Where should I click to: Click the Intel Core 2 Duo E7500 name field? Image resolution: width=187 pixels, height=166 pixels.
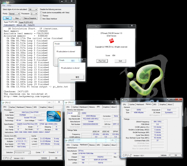(x=30, y=112)
